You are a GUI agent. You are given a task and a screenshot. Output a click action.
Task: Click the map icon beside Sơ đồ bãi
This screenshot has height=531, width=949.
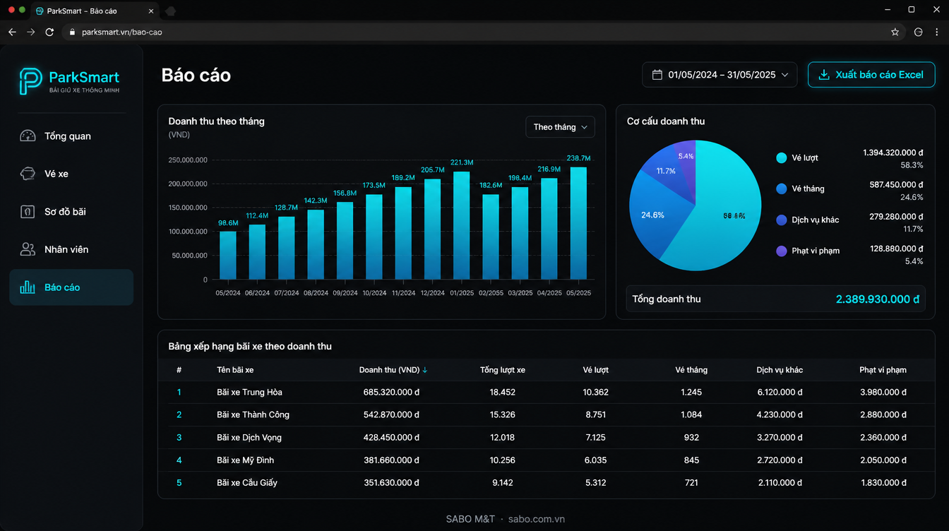[x=28, y=212]
